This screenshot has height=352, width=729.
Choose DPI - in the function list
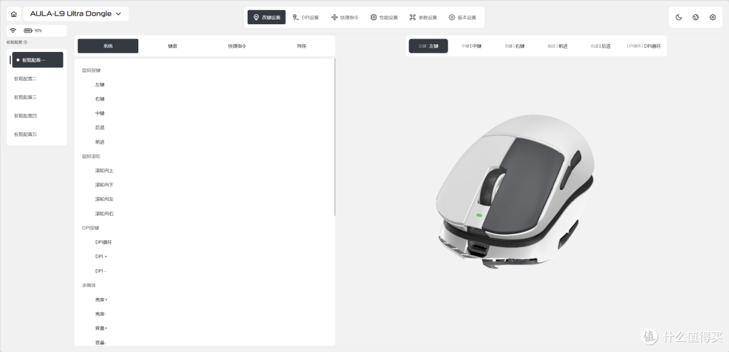[101, 270]
